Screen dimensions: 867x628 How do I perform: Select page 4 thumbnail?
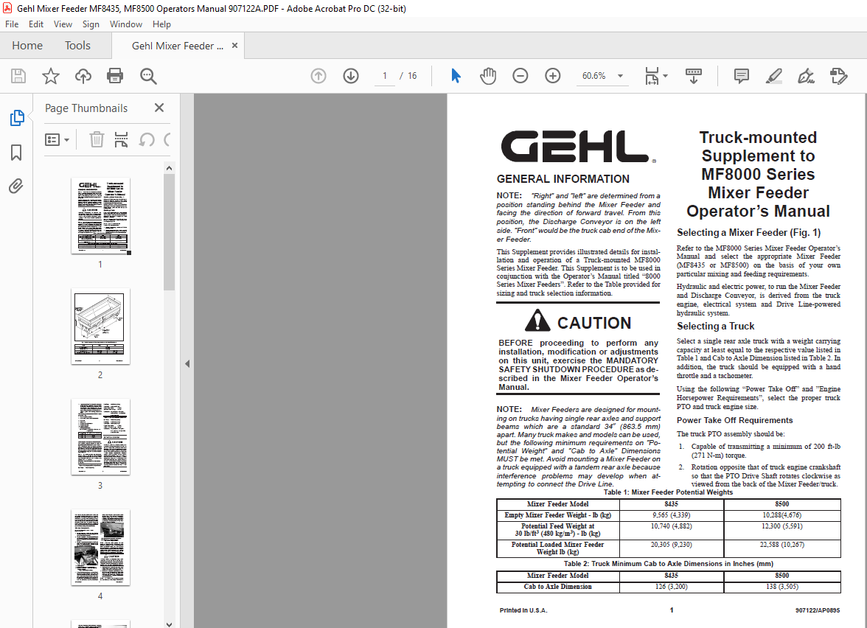coord(100,547)
